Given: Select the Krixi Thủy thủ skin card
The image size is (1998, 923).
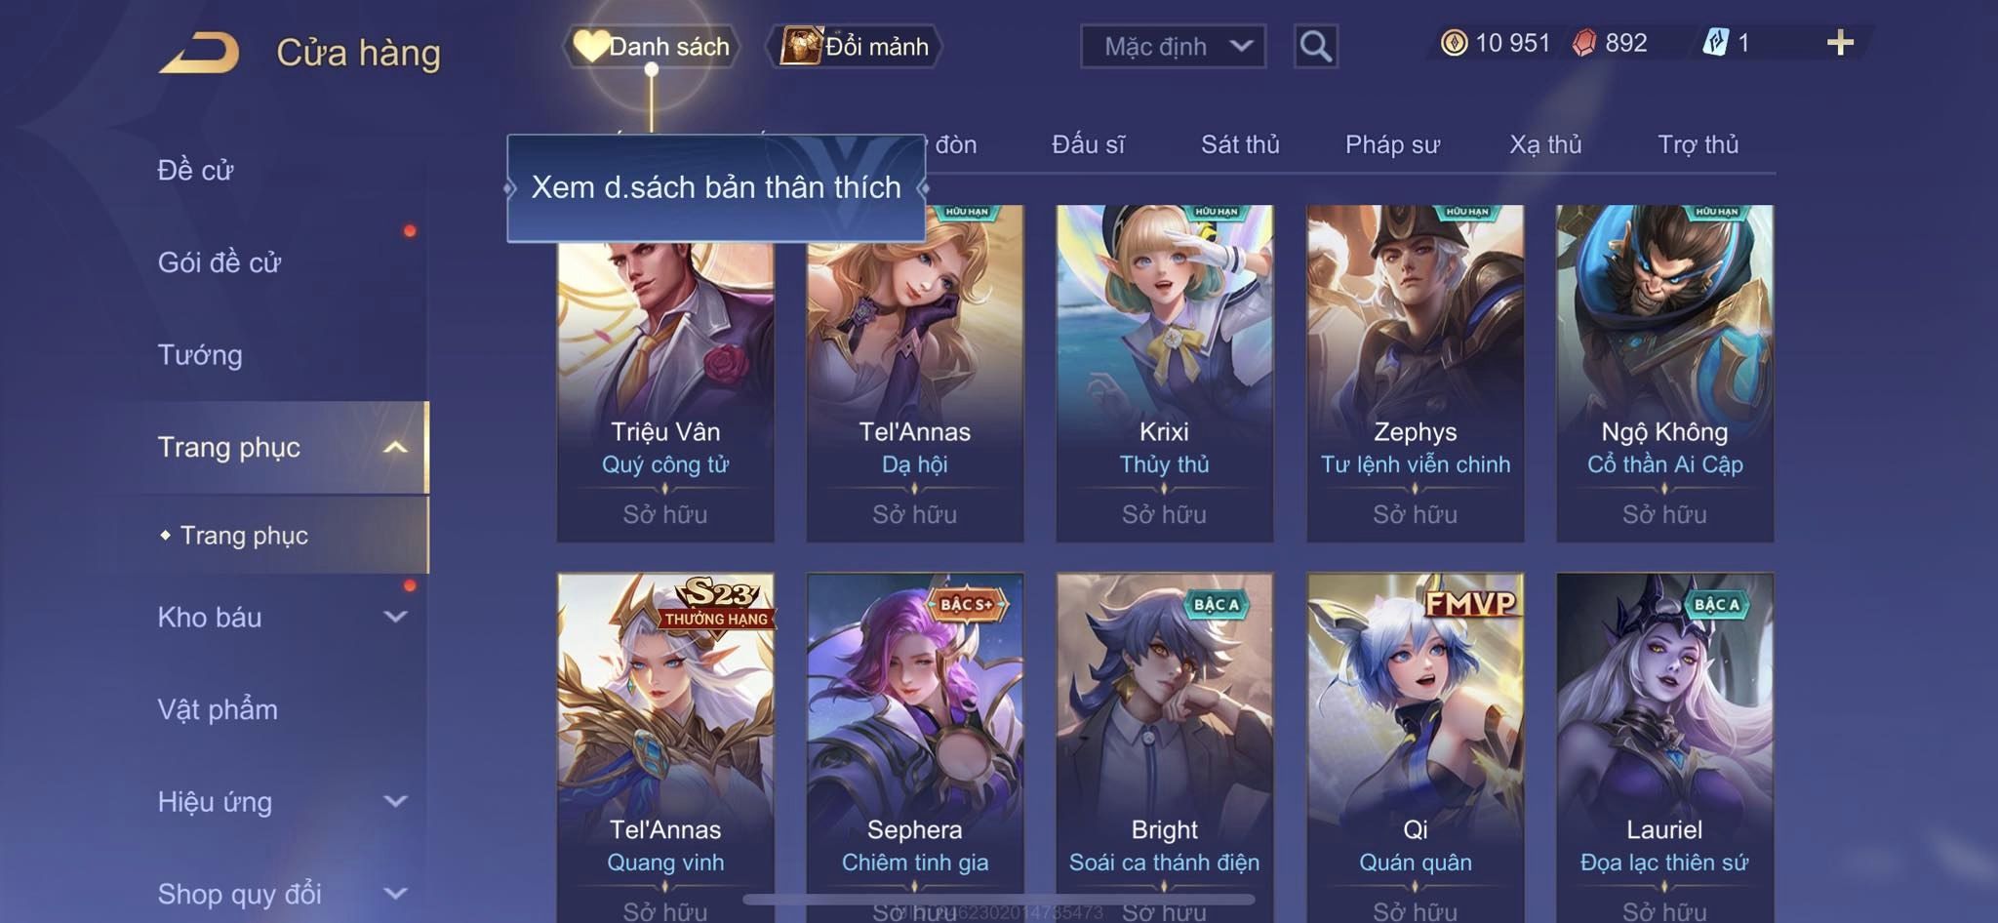Looking at the screenshot, I should click(1164, 373).
